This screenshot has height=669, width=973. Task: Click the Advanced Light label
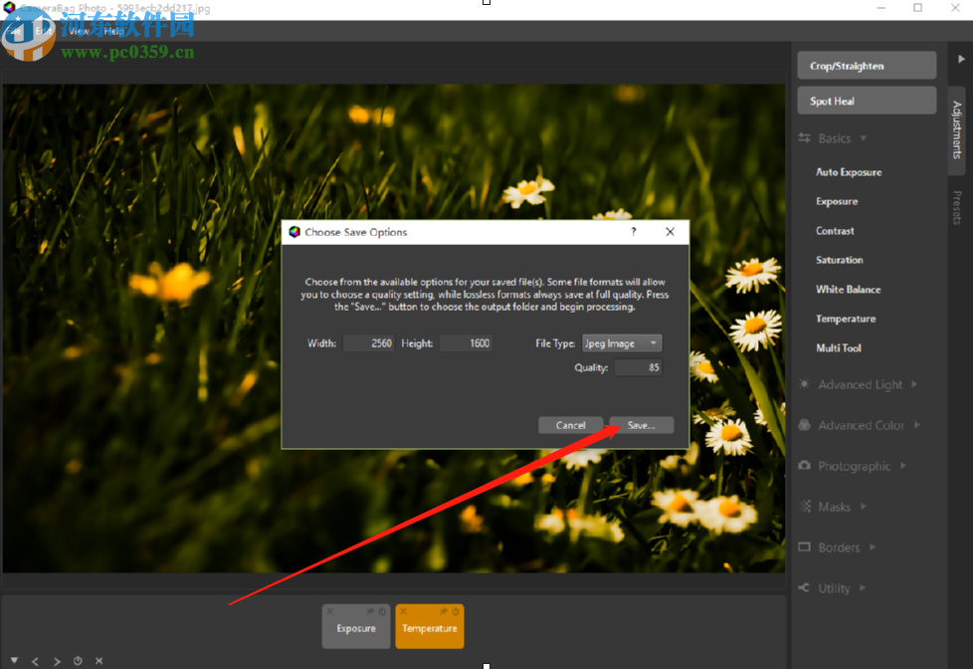click(860, 384)
